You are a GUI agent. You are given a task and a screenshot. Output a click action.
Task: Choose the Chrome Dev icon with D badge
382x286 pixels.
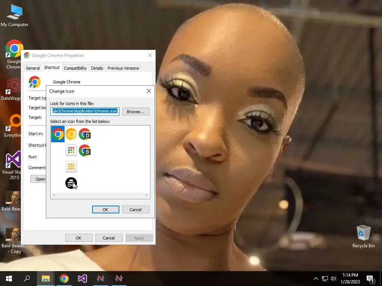(x=85, y=134)
